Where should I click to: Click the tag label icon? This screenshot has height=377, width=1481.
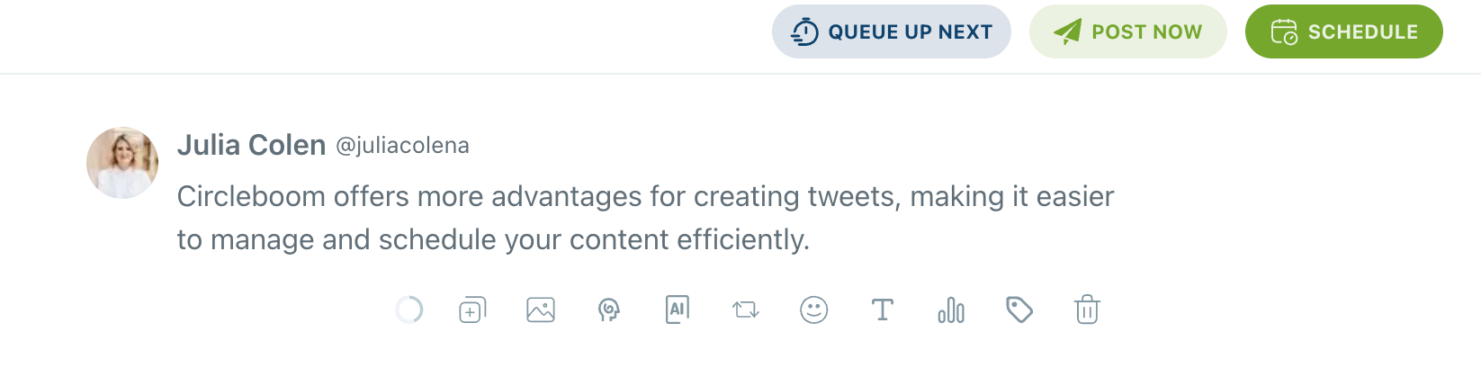coord(1019,310)
